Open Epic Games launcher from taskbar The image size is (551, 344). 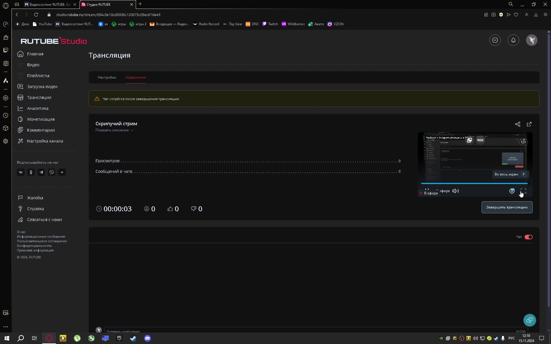tap(119, 338)
